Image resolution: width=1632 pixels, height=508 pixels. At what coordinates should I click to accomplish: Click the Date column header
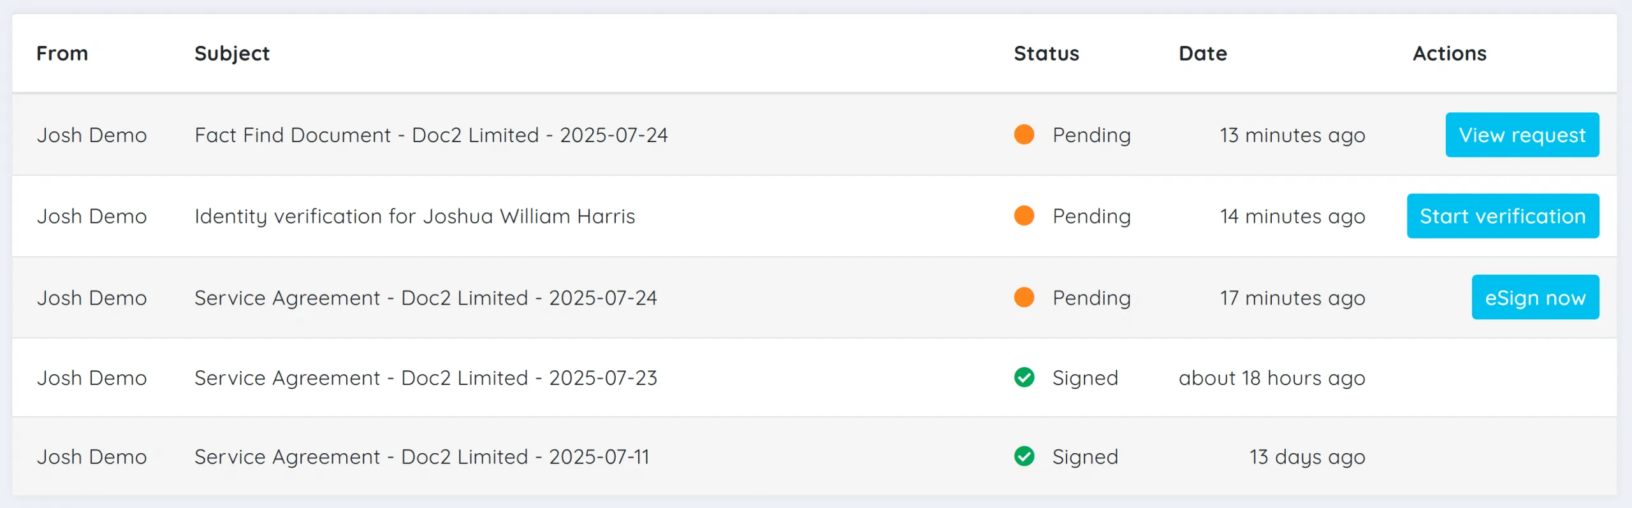pyautogui.click(x=1202, y=54)
